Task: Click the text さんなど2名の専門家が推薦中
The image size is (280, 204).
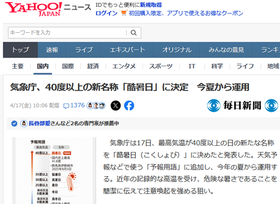Action: (x=85, y=124)
